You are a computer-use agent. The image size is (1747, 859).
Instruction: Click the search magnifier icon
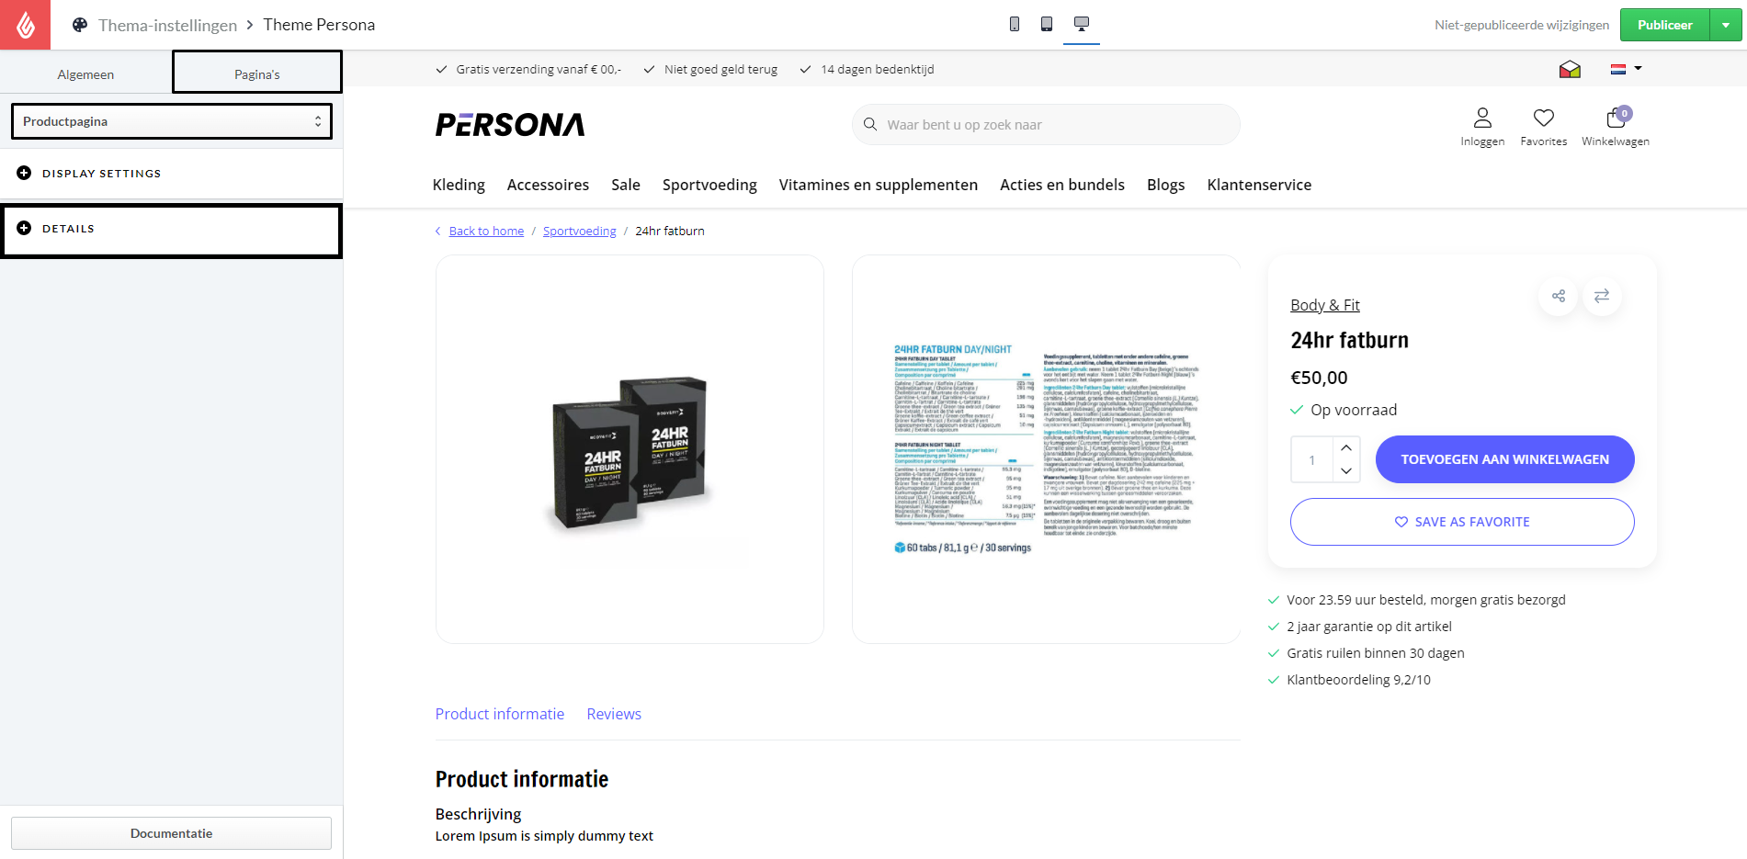870,124
